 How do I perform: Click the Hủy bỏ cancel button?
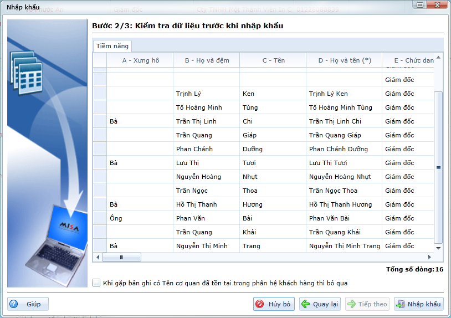point(274,304)
